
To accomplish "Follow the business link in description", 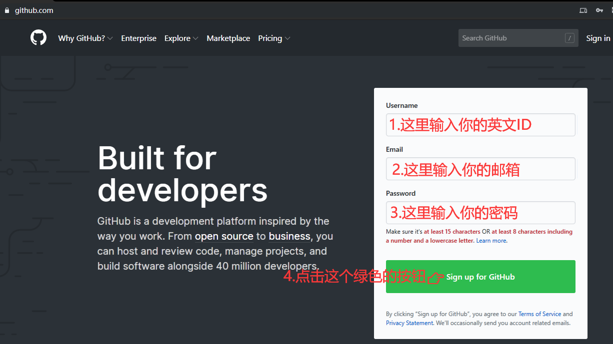I will 289,236.
